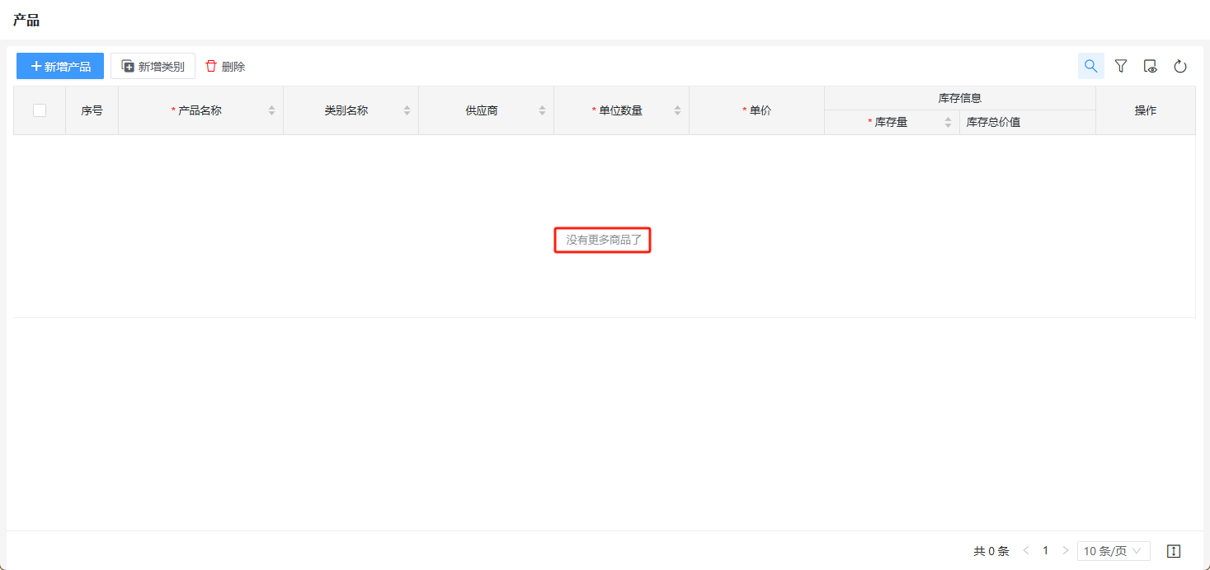This screenshot has width=1210, height=570.
Task: Click the 库存总价值 column header
Action: pyautogui.click(x=993, y=122)
